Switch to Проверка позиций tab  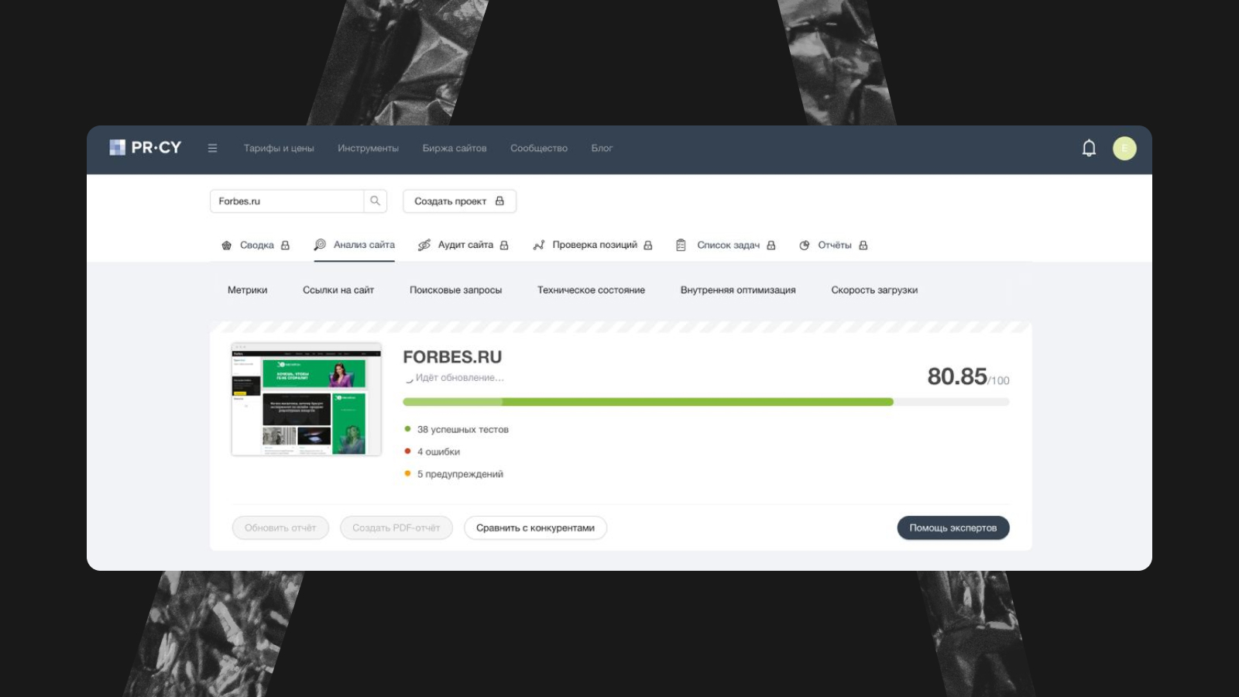coord(593,245)
